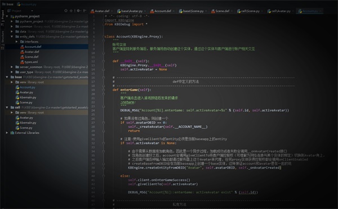Collapse the entity_defs folder
The width and height of the screenshot is (338, 209).
(x=12, y=37)
